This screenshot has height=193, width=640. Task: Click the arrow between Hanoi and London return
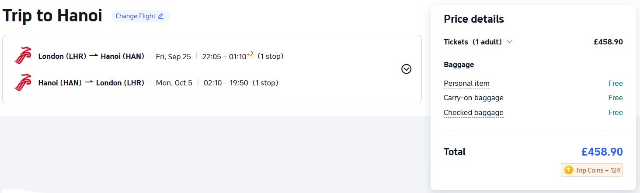pos(89,82)
